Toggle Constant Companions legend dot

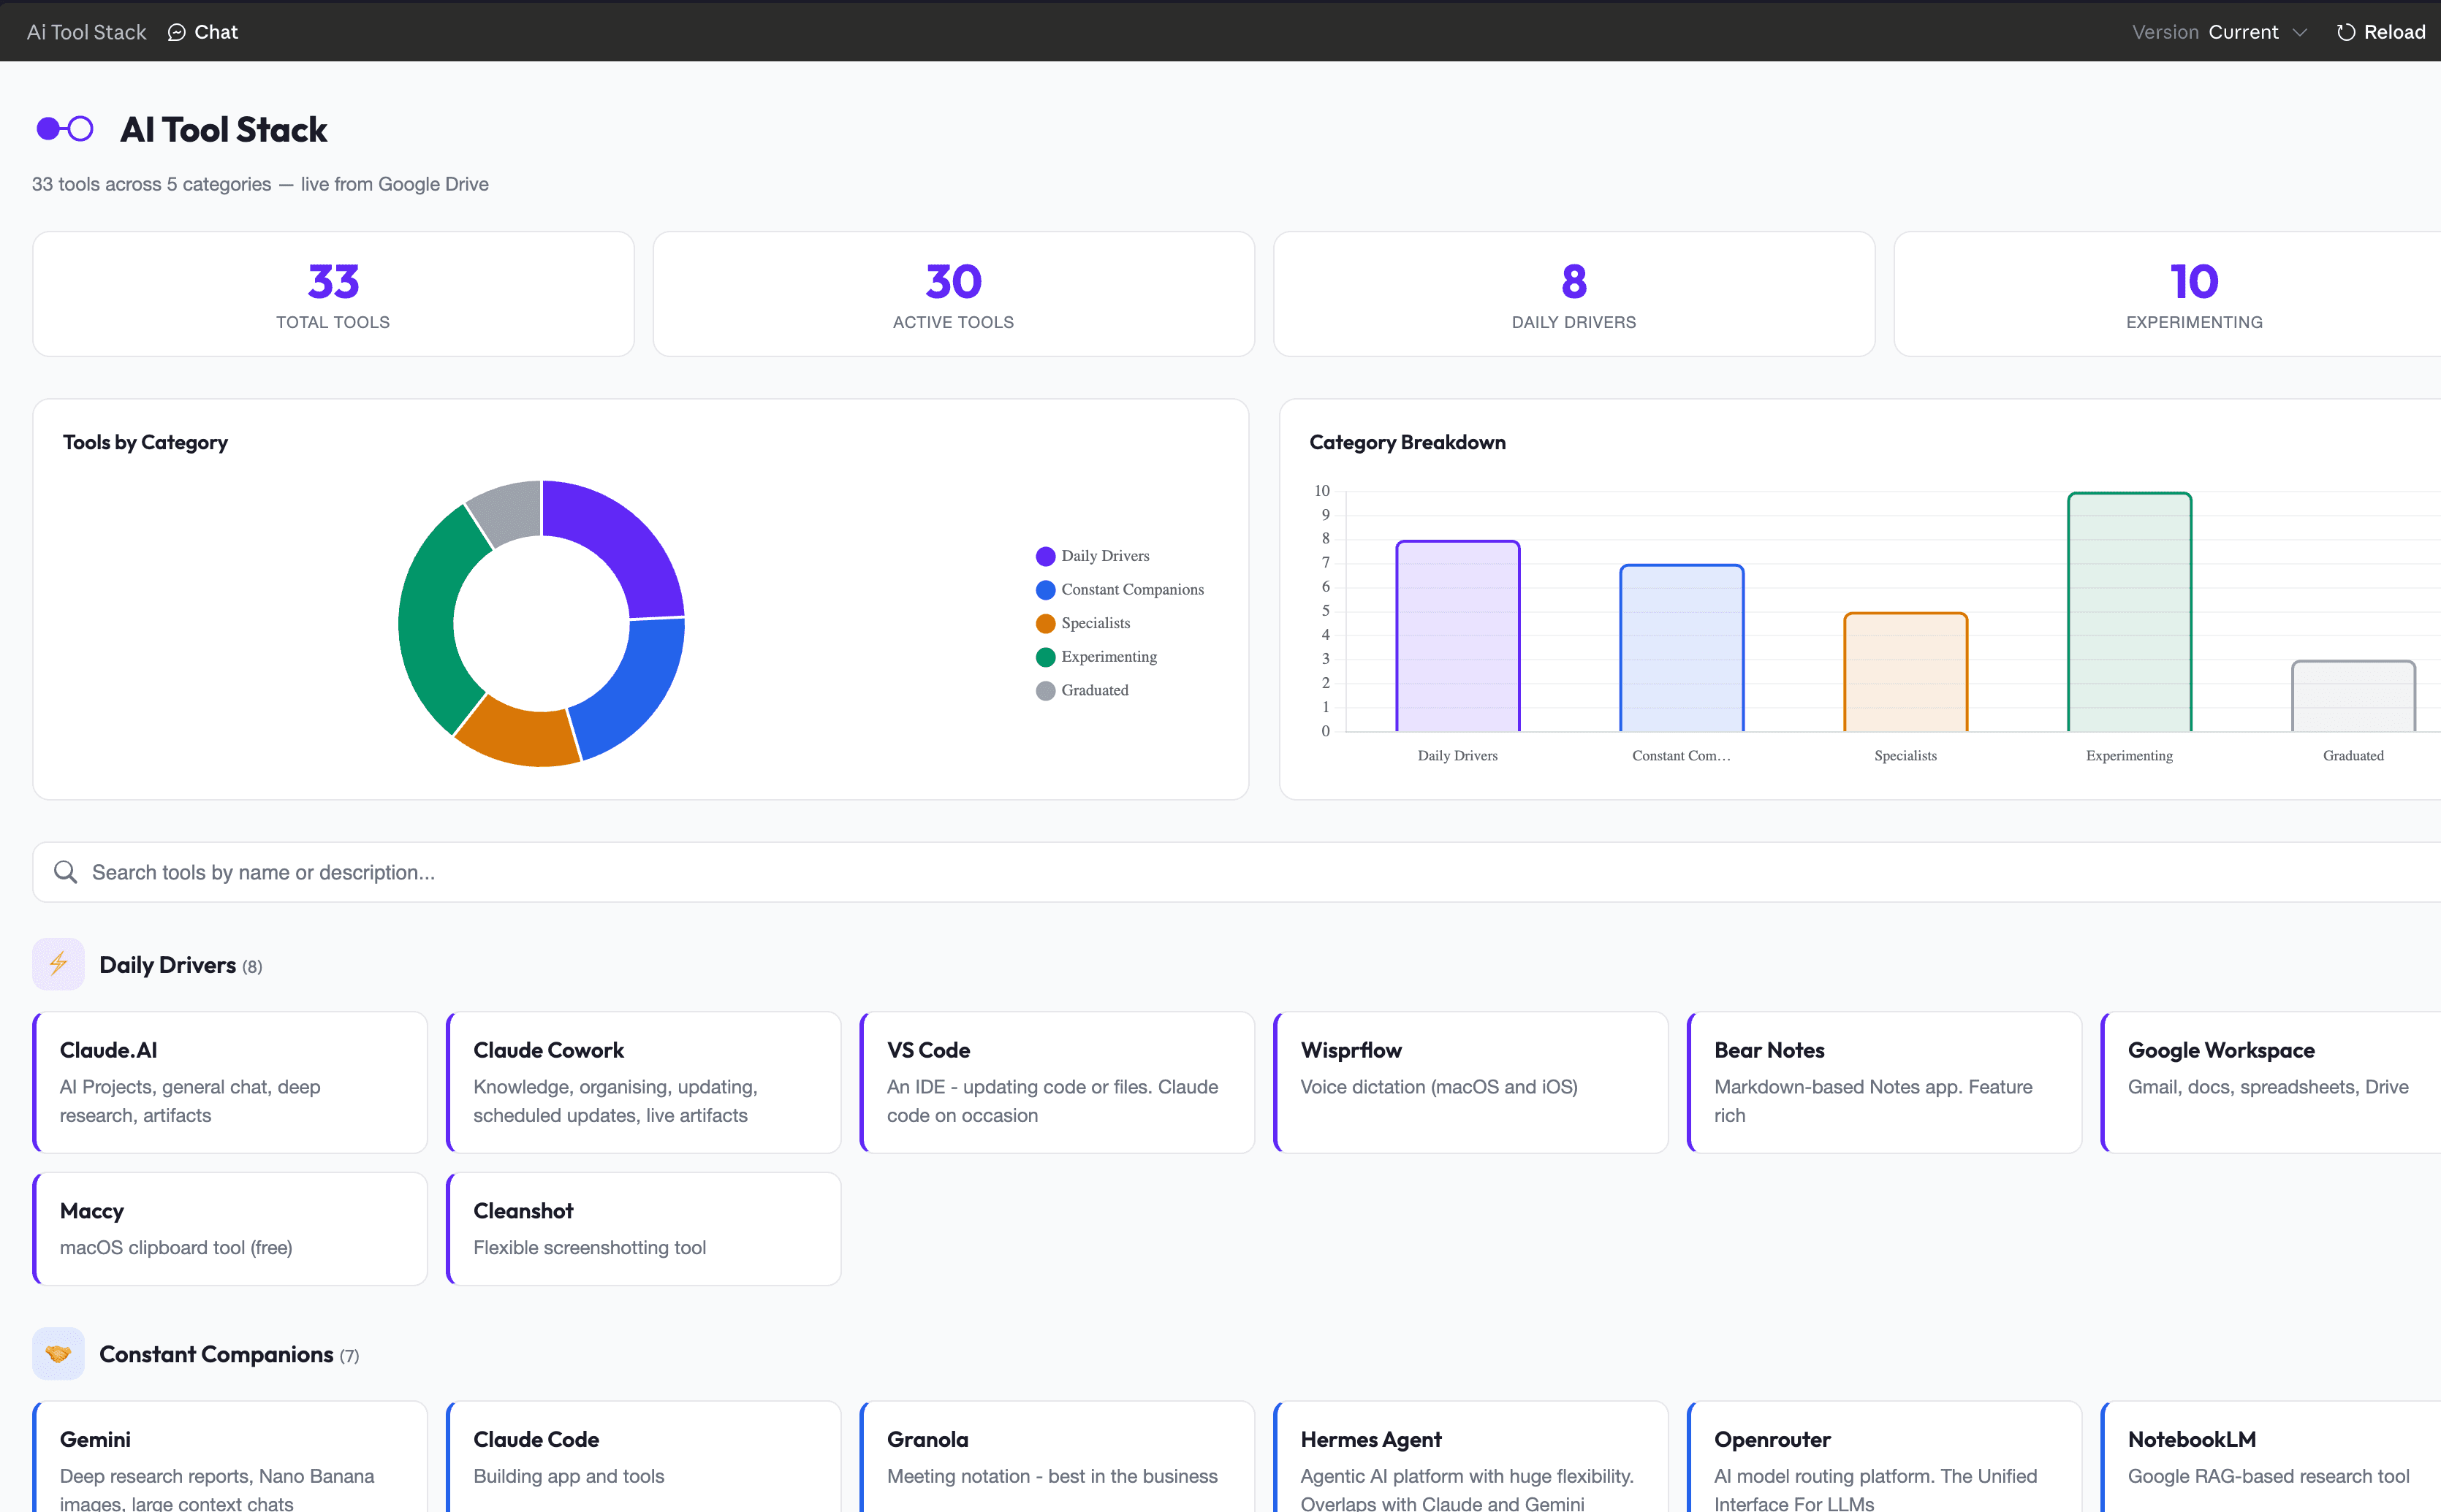click(x=1045, y=590)
